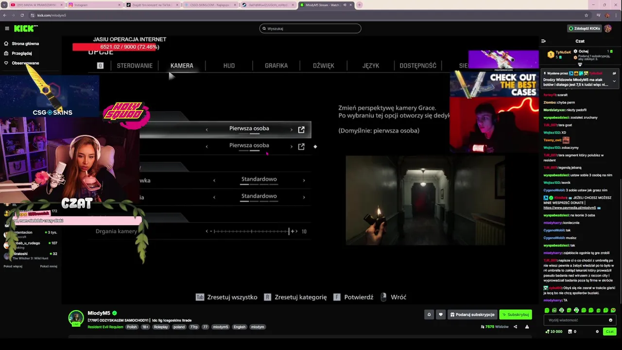Go to the KICK logo homepage
Screen dimensions: 622x350
tap(25, 29)
